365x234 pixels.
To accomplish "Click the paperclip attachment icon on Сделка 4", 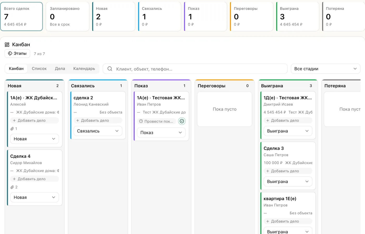I will click(12, 187).
